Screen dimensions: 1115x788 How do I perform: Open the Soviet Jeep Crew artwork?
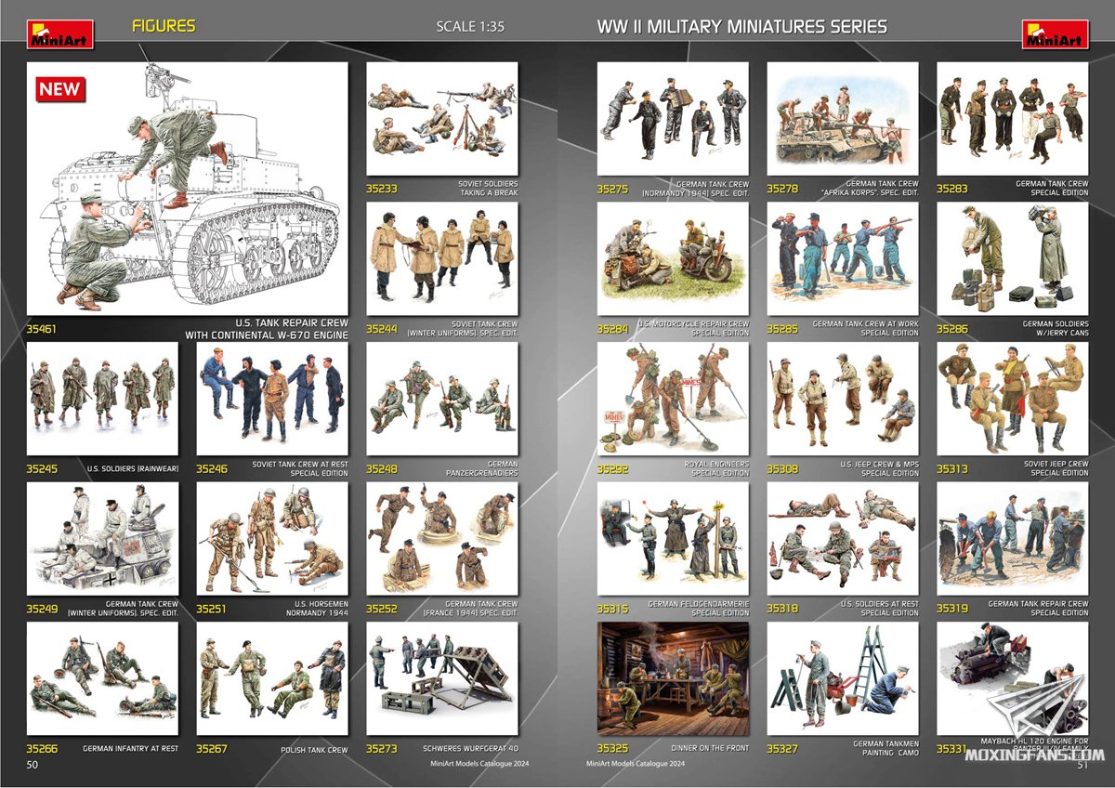pyautogui.click(x=1013, y=399)
